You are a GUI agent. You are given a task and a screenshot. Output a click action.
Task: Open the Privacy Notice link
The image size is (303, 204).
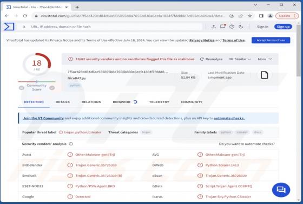tap(202, 40)
